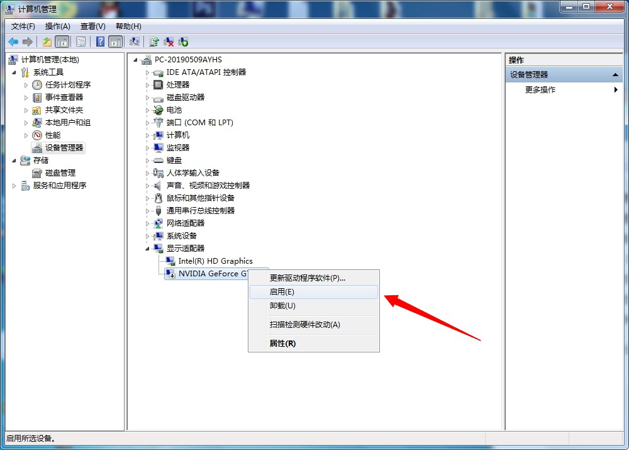This screenshot has height=450, width=629.
Task: Select the Intel(R) HD Graphics device
Action: point(215,261)
